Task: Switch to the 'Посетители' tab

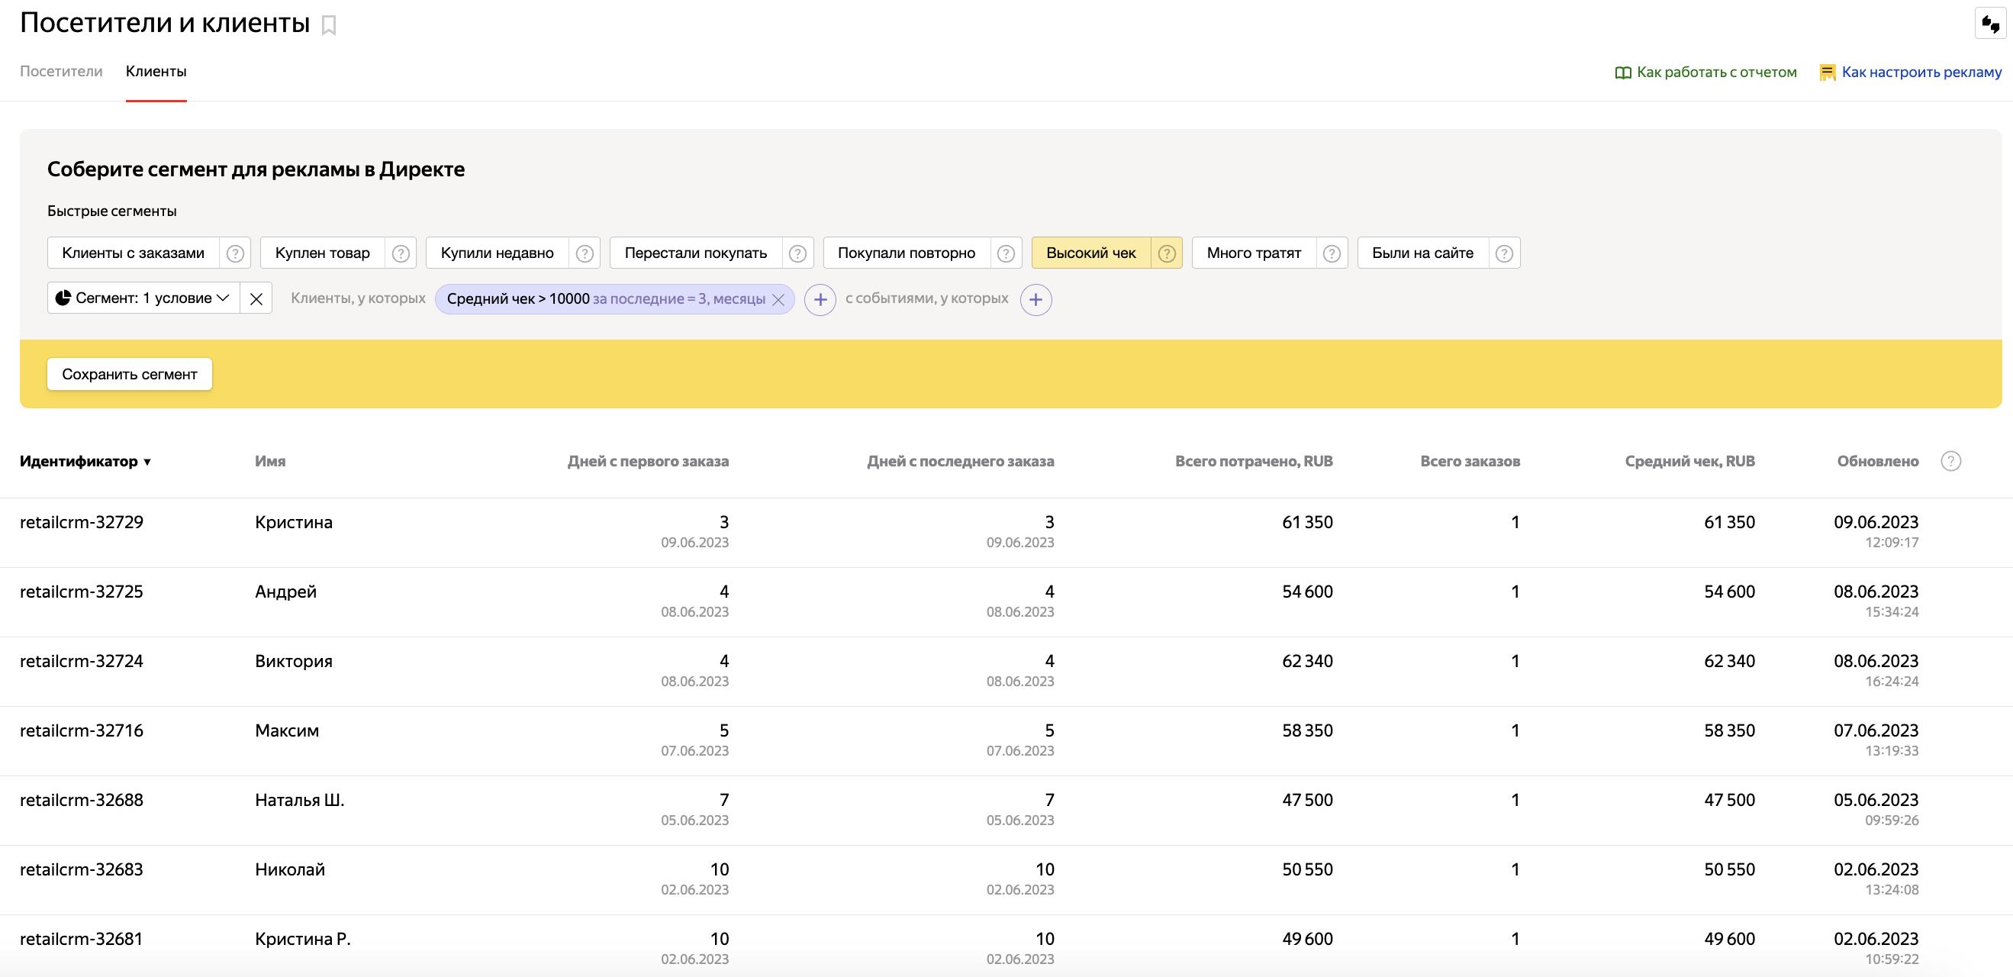Action: (x=61, y=71)
